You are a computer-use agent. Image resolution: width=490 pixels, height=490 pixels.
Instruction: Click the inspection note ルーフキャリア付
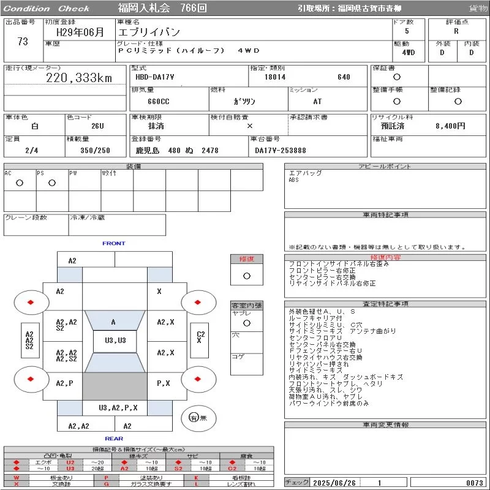[x=315, y=318]
